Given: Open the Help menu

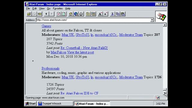Looking at the screenshot, I should 68,9.
